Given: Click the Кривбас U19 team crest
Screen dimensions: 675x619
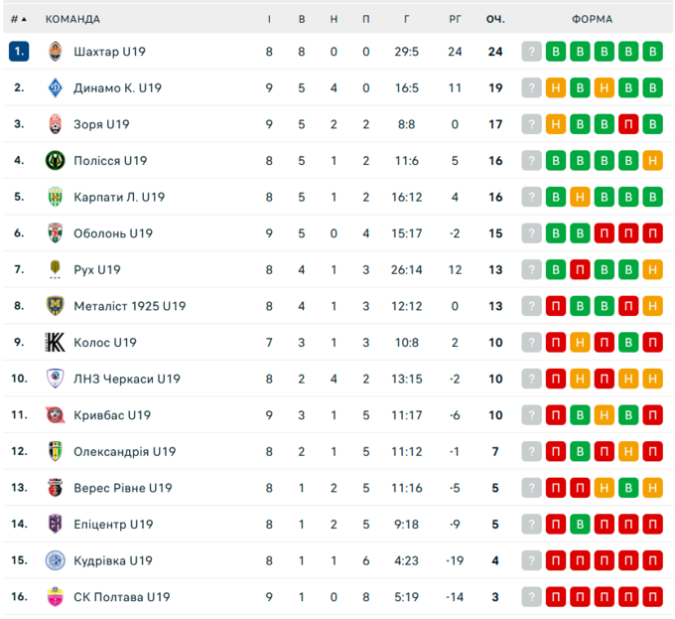Looking at the screenshot, I should [x=56, y=415].
